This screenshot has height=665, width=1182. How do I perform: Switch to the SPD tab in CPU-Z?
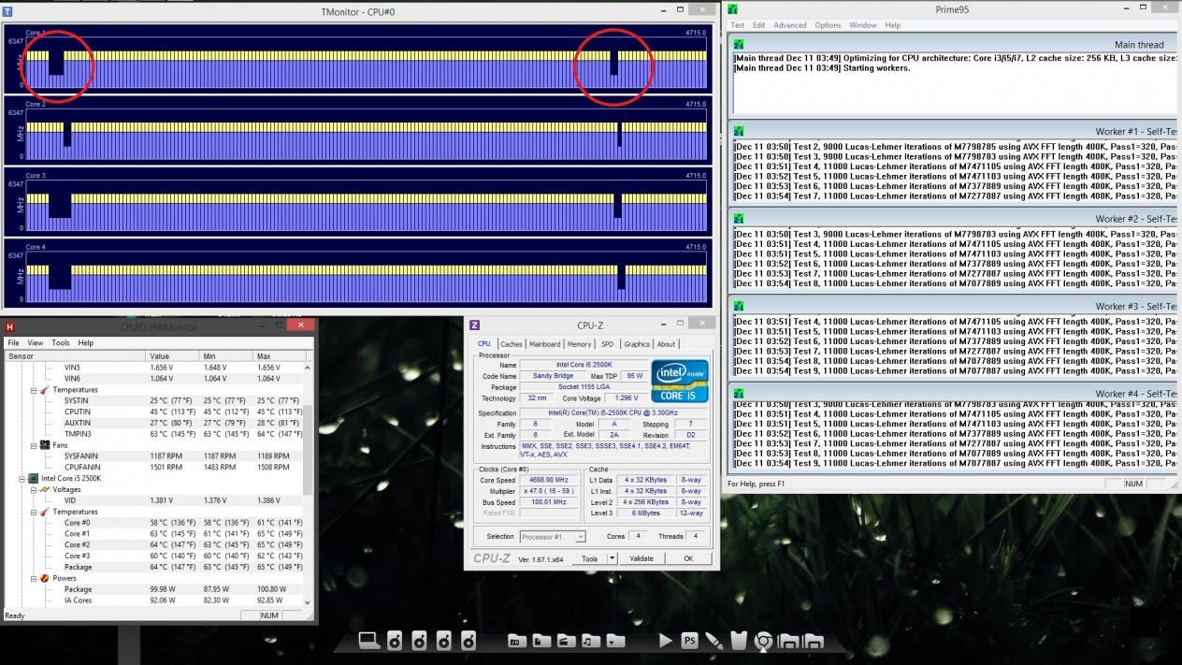click(608, 344)
